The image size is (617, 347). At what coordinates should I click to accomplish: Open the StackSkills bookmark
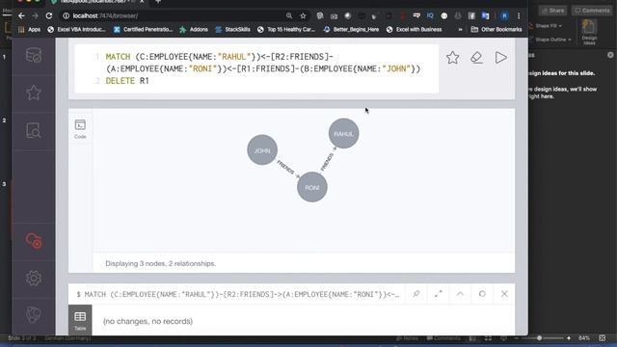[233, 30]
